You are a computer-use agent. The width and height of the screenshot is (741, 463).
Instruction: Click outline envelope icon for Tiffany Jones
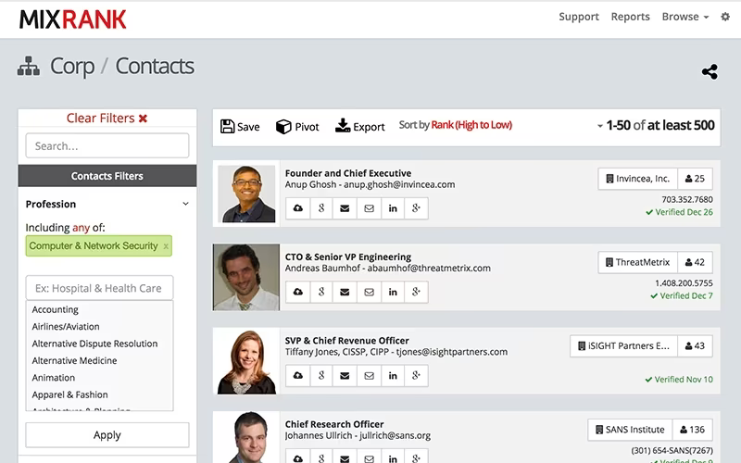pos(369,376)
